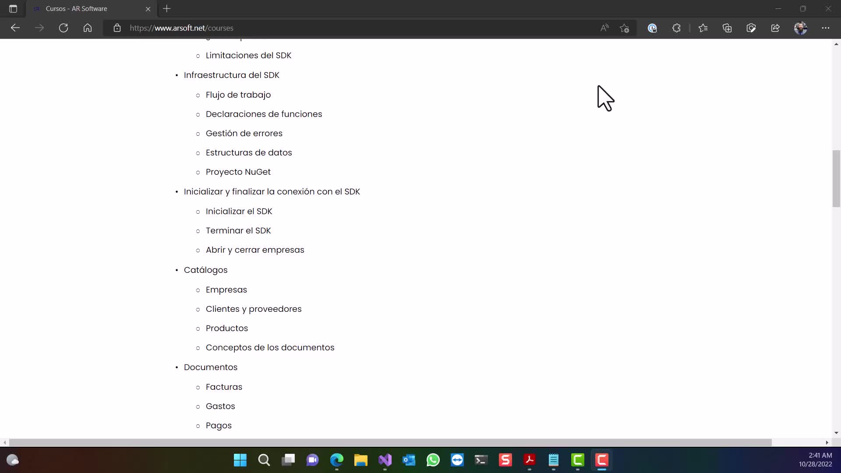Open the Read aloud icon

click(x=604, y=28)
